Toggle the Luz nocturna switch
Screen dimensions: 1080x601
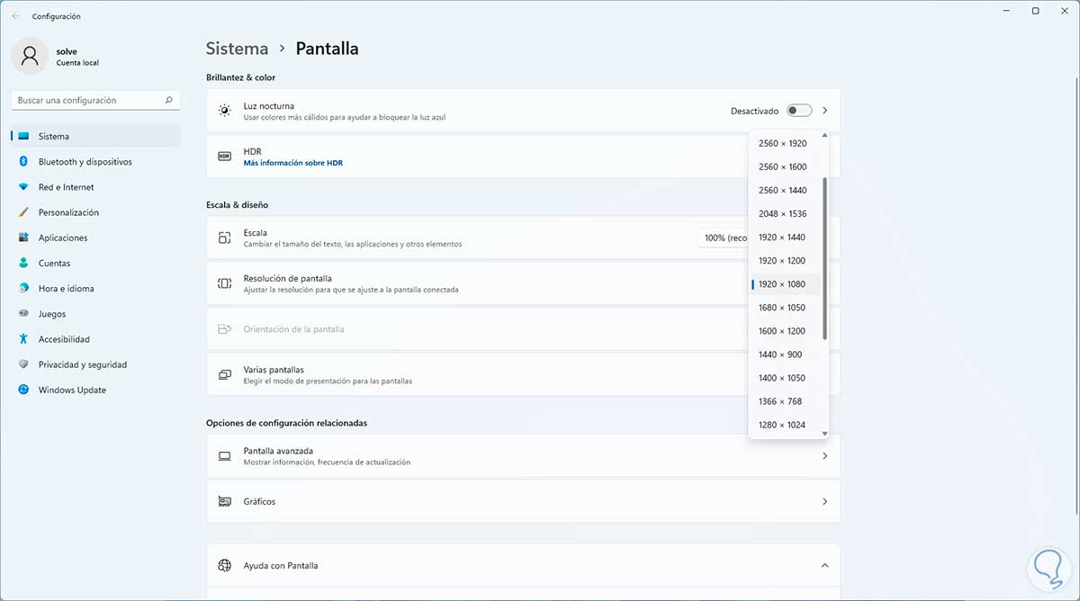click(798, 111)
